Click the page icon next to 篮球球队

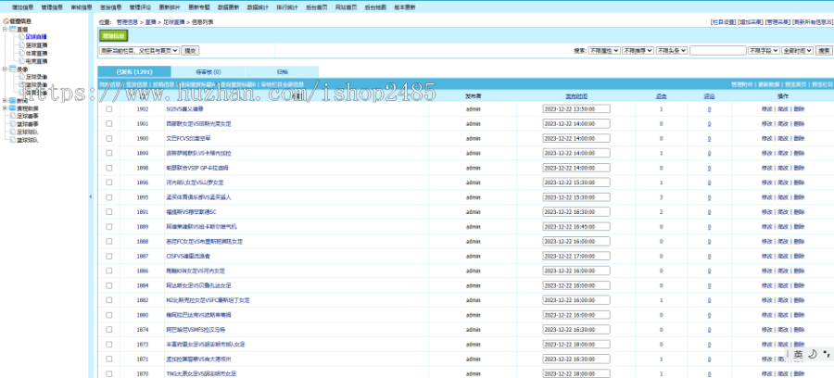[x=12, y=140]
